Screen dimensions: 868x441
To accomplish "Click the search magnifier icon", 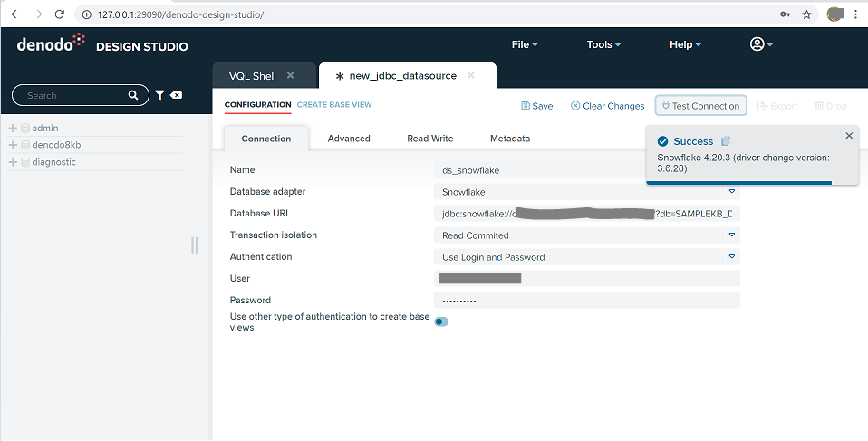I will 133,95.
